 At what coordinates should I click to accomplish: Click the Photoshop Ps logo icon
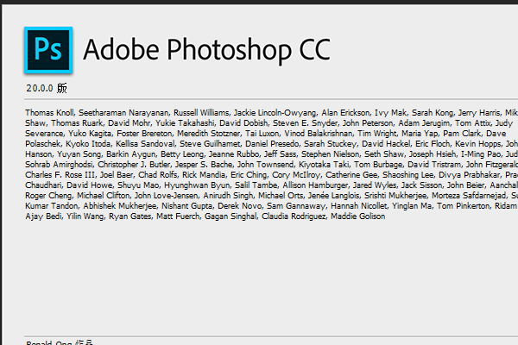pyautogui.click(x=48, y=50)
